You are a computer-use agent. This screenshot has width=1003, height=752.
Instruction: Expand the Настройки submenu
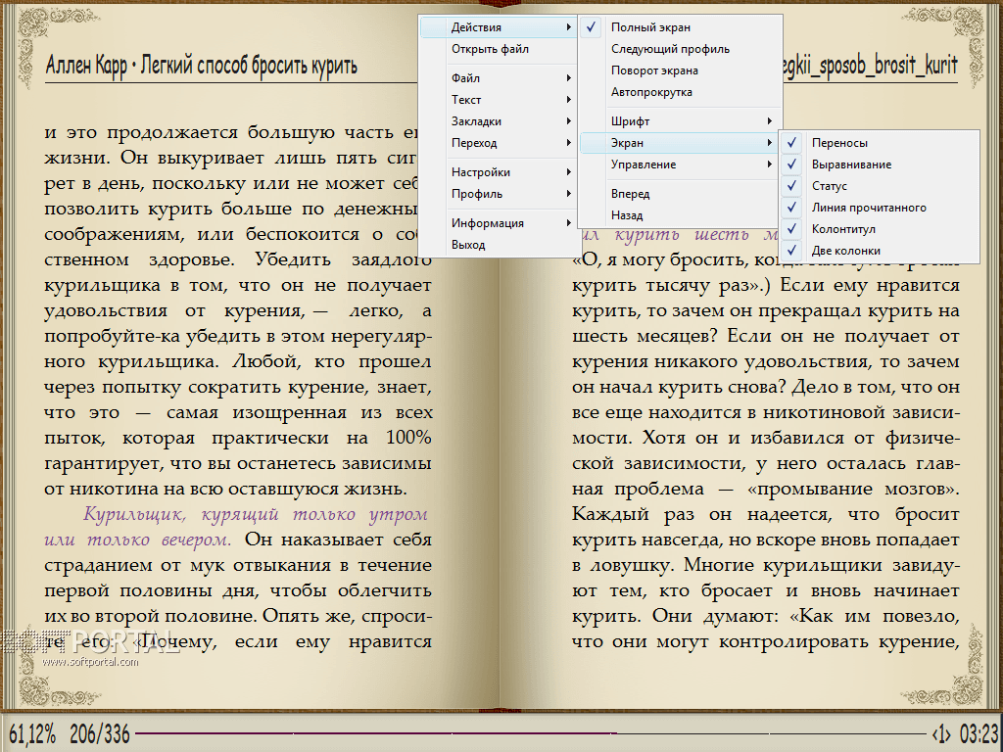[499, 172]
